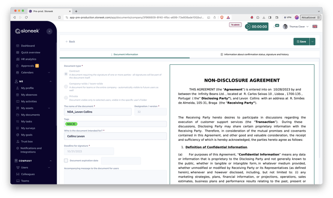Viewport: 333px width, 198px height.
Task: Toggle the browser sidebar panel icon
Action: point(270,17)
